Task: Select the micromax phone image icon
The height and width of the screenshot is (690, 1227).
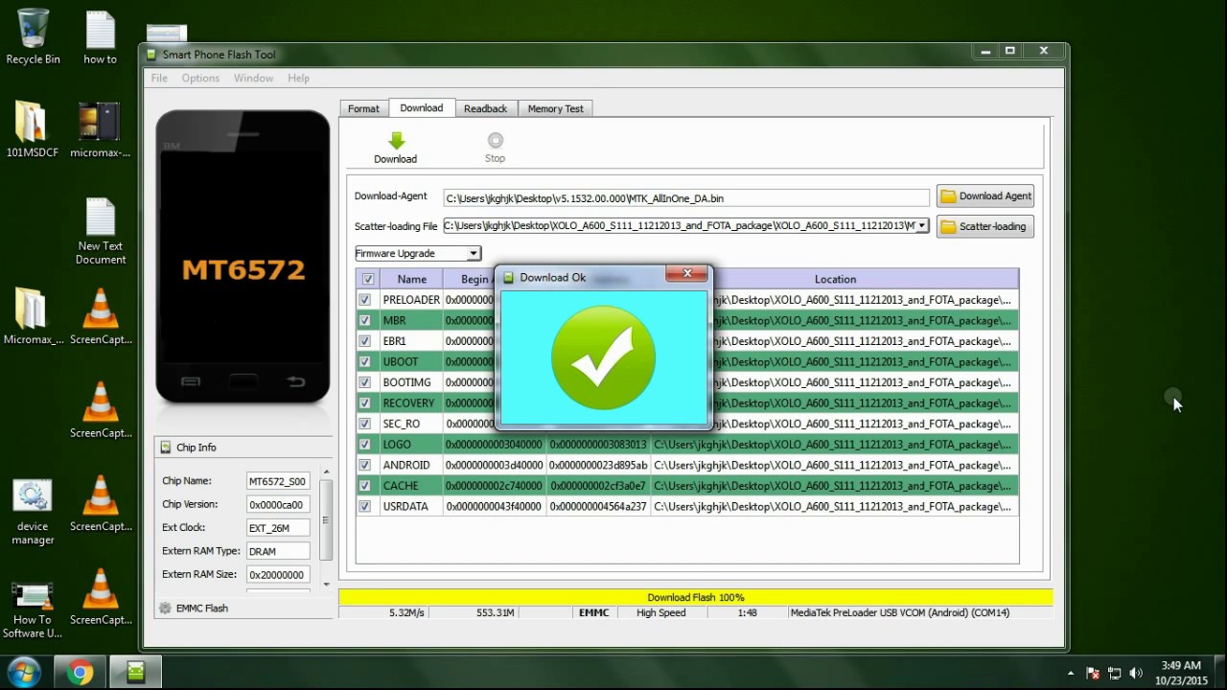Action: 101,130
